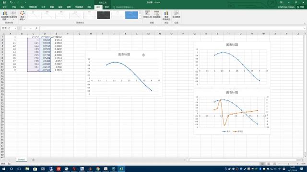
Task: Switch to the chart Format tab
Action: (x=106, y=7)
